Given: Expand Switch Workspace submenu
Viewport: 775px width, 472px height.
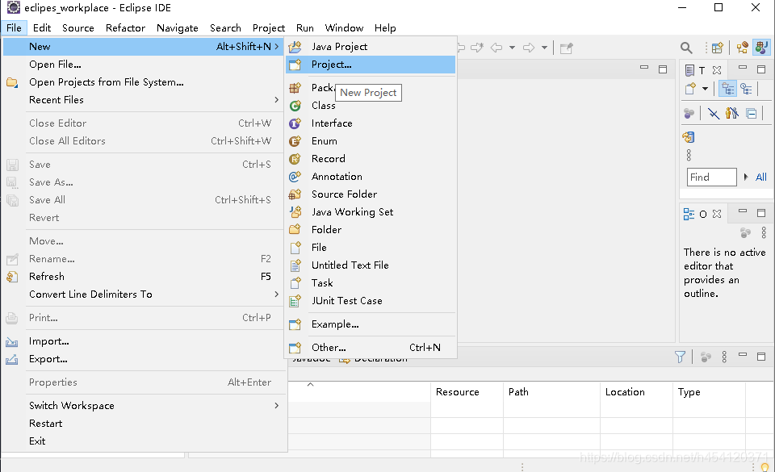Looking at the screenshot, I should (x=144, y=406).
